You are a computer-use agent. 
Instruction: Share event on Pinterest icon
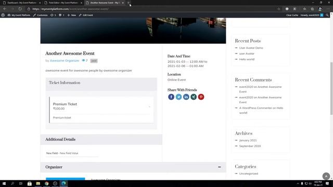201,97
